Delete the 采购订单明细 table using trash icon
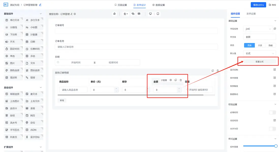 [x=218, y=71]
